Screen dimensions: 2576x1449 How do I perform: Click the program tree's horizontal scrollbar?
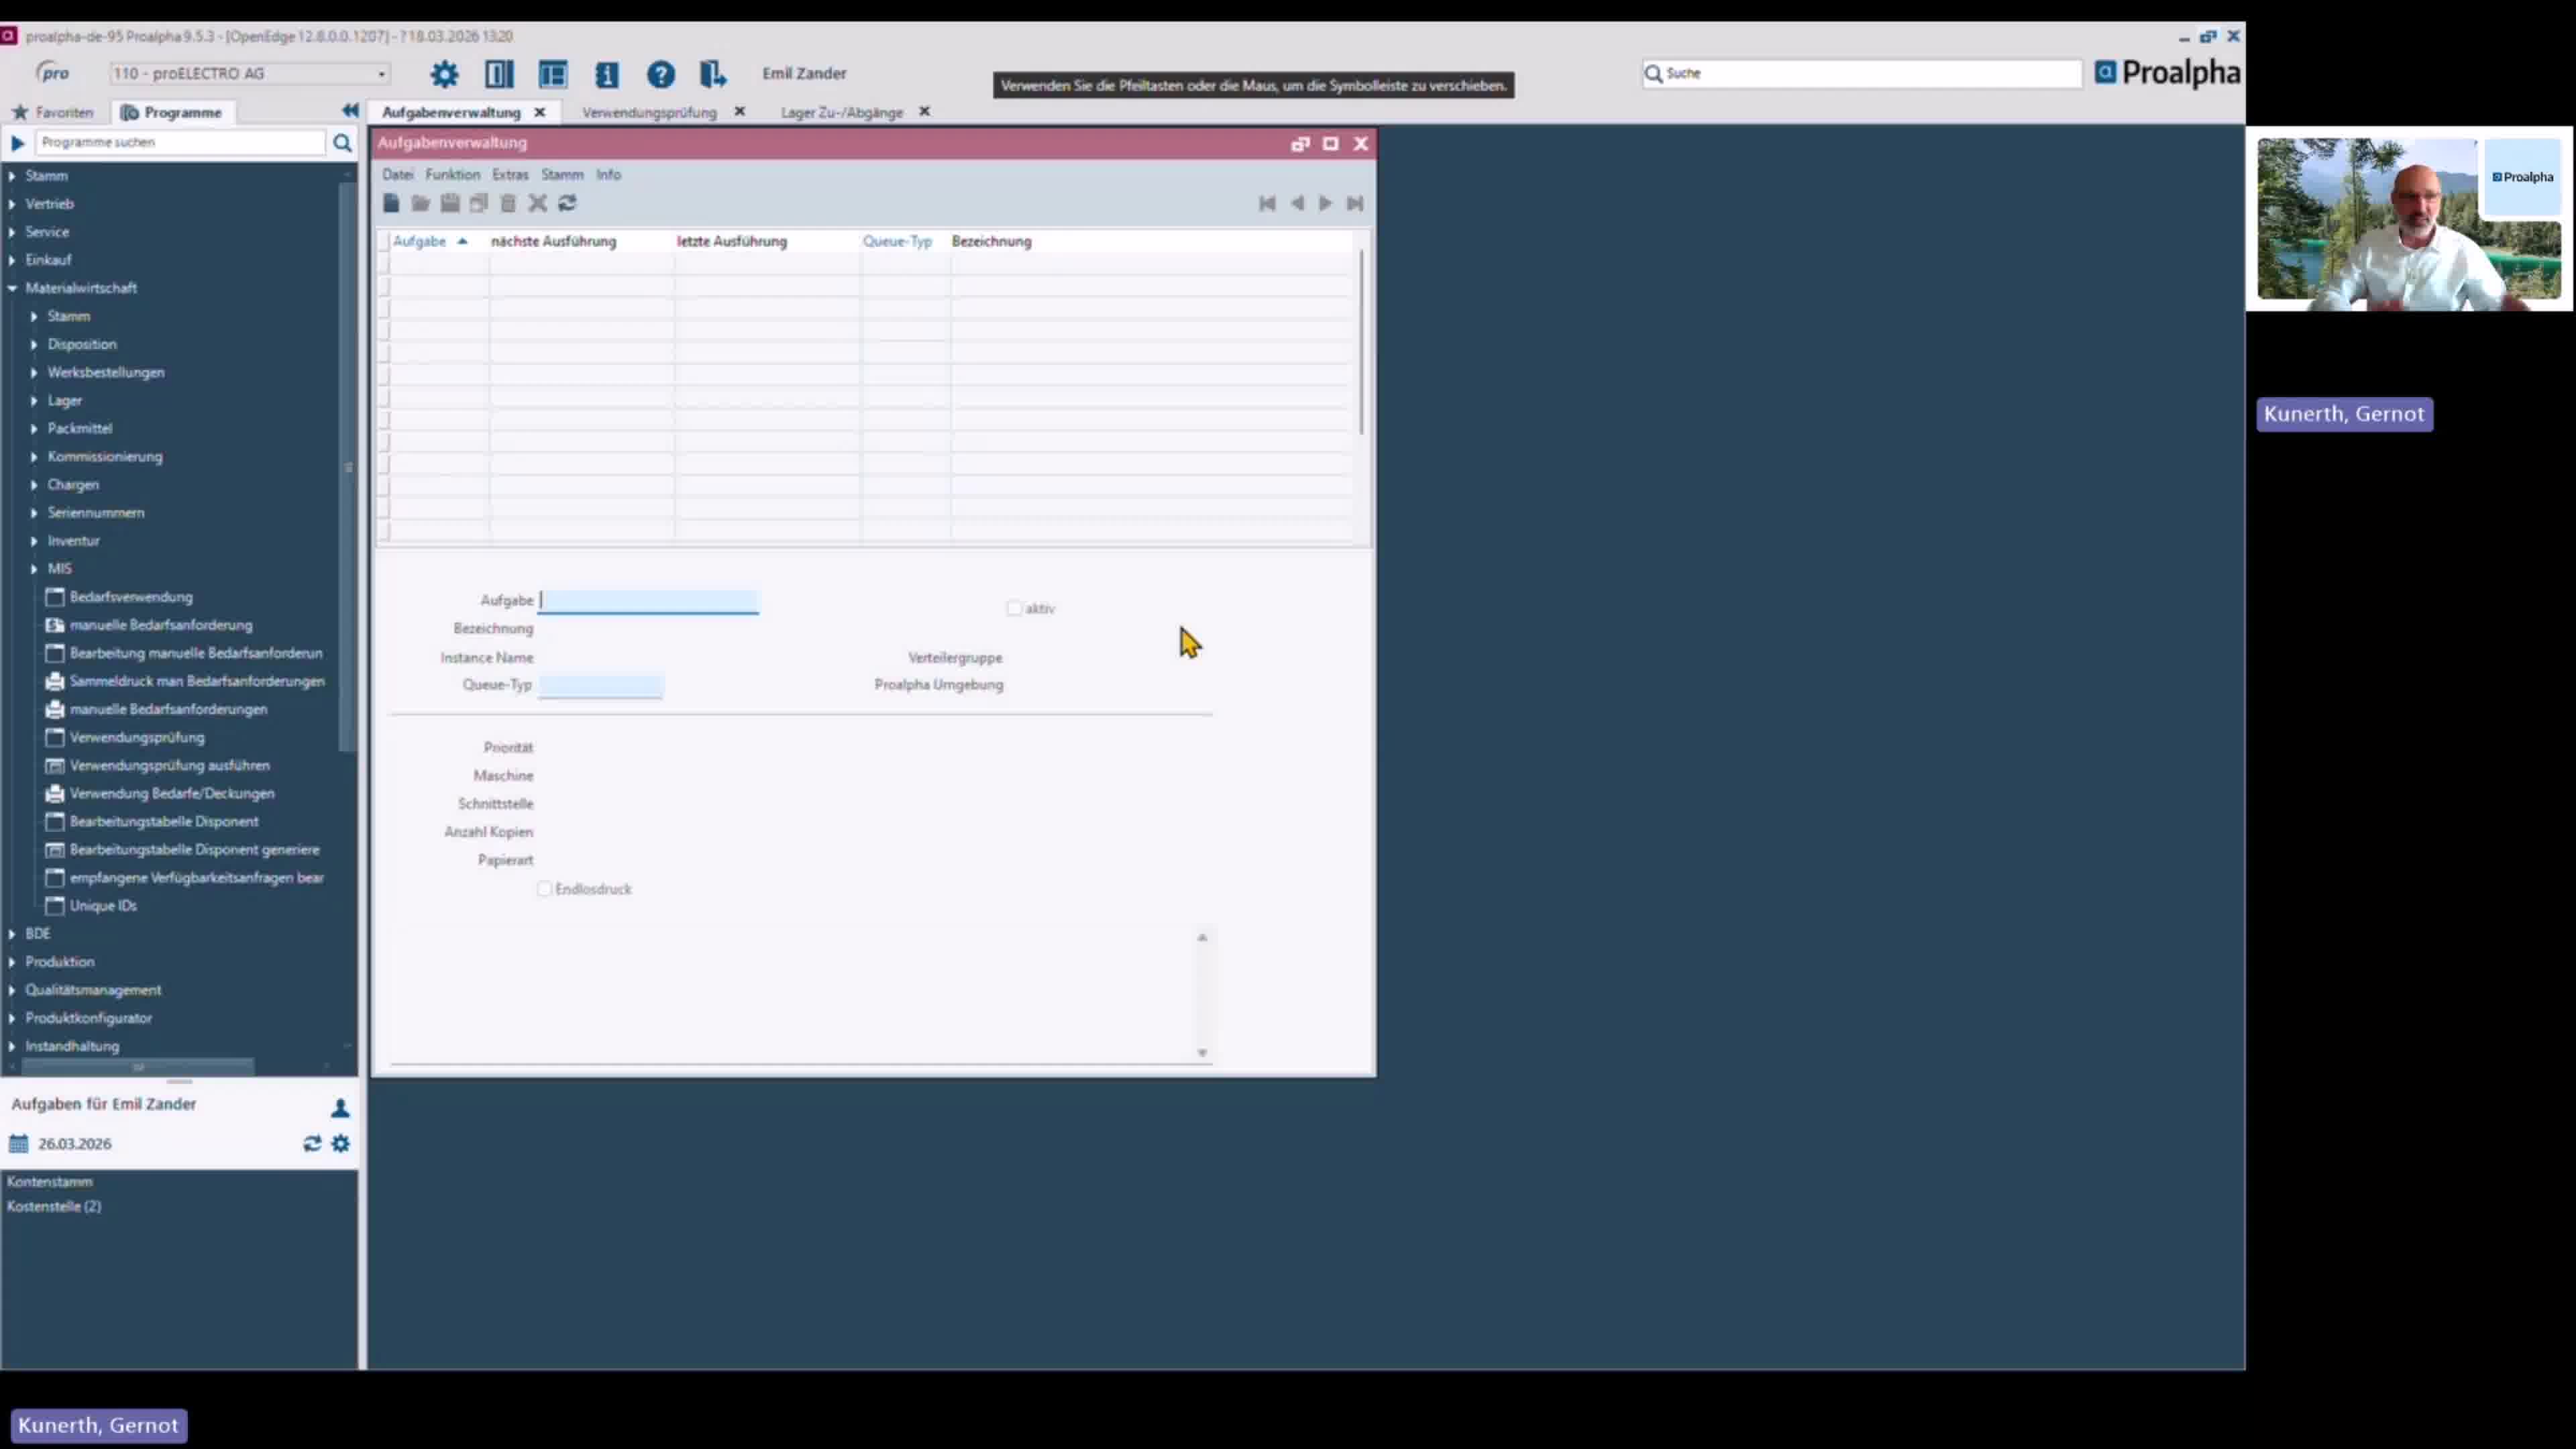138,1066
